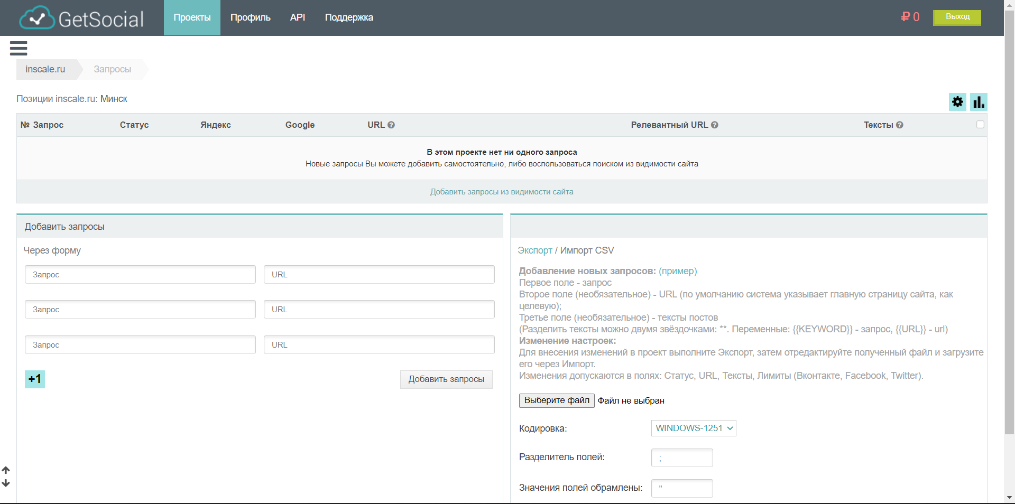Focus the second Запрос input field
1015x504 pixels.
[140, 310]
